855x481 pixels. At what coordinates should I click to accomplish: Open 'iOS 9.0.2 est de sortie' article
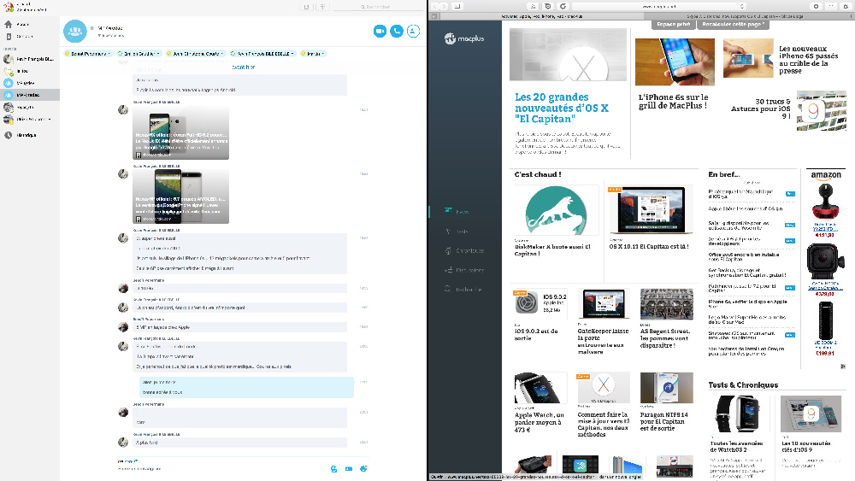coord(536,334)
